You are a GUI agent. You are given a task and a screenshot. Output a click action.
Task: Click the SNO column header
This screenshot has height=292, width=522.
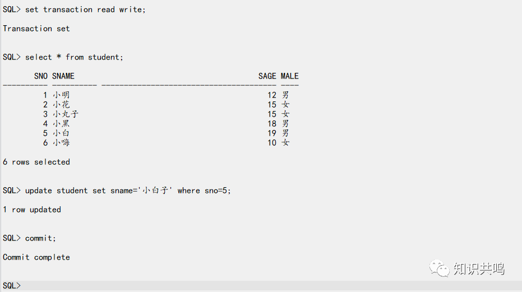coord(40,76)
